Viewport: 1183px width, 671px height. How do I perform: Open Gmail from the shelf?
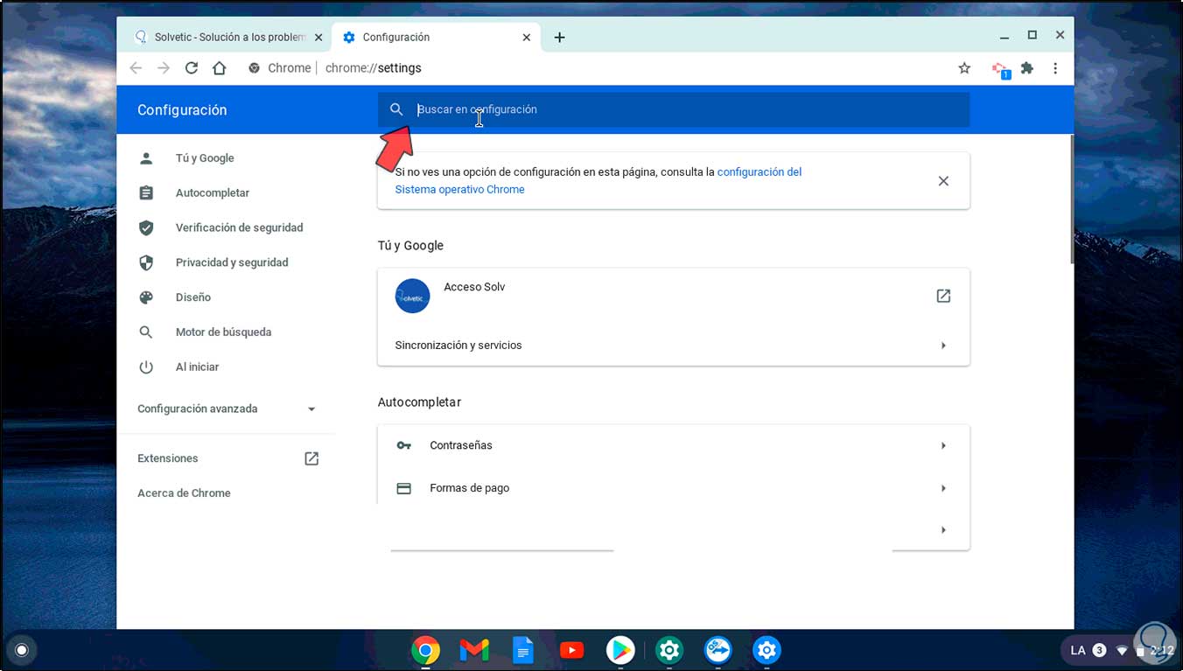[x=474, y=650]
